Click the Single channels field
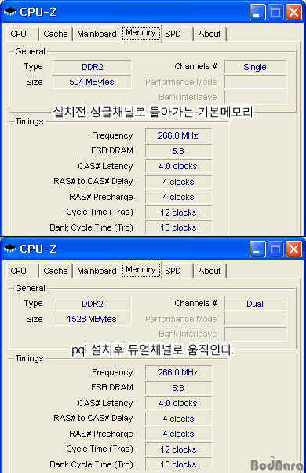The height and width of the screenshot is (473, 306). click(x=256, y=67)
